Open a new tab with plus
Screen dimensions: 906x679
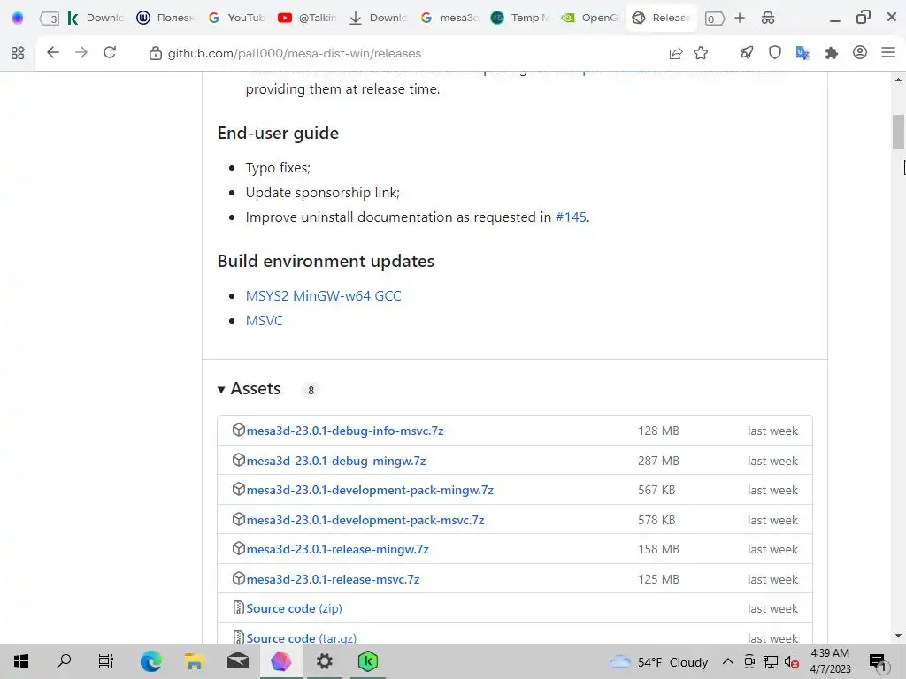point(740,18)
